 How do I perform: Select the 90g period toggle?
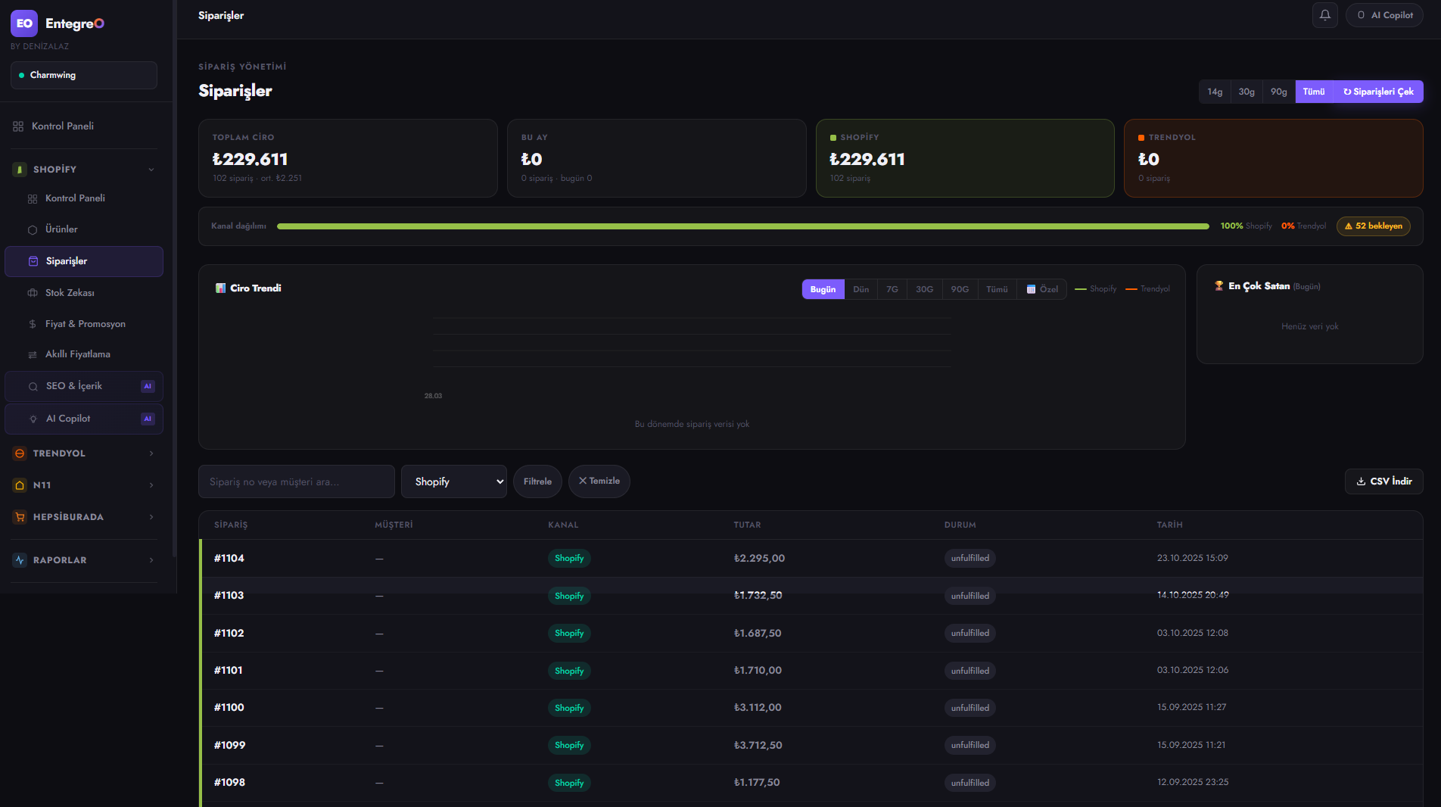[x=1278, y=92]
